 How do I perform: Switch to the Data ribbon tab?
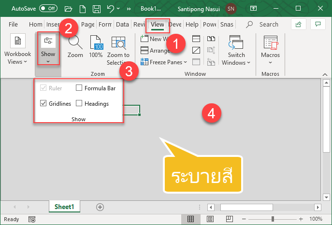(x=122, y=24)
